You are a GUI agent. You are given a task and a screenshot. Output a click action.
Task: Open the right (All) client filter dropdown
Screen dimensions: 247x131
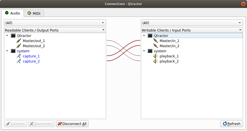coord(192,23)
